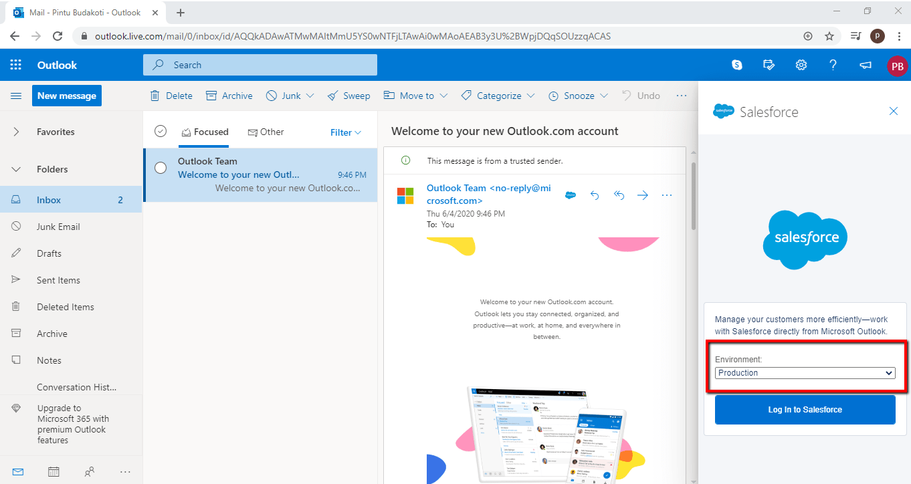Screen dimensions: 911x484
Task: Reply to the Outlook Team message
Action: coord(595,195)
